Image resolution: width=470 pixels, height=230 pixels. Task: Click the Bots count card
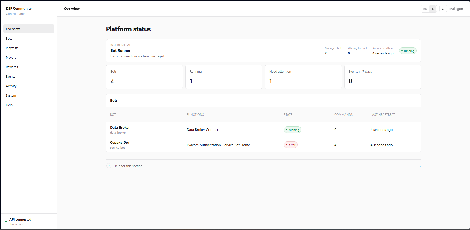[144, 77]
